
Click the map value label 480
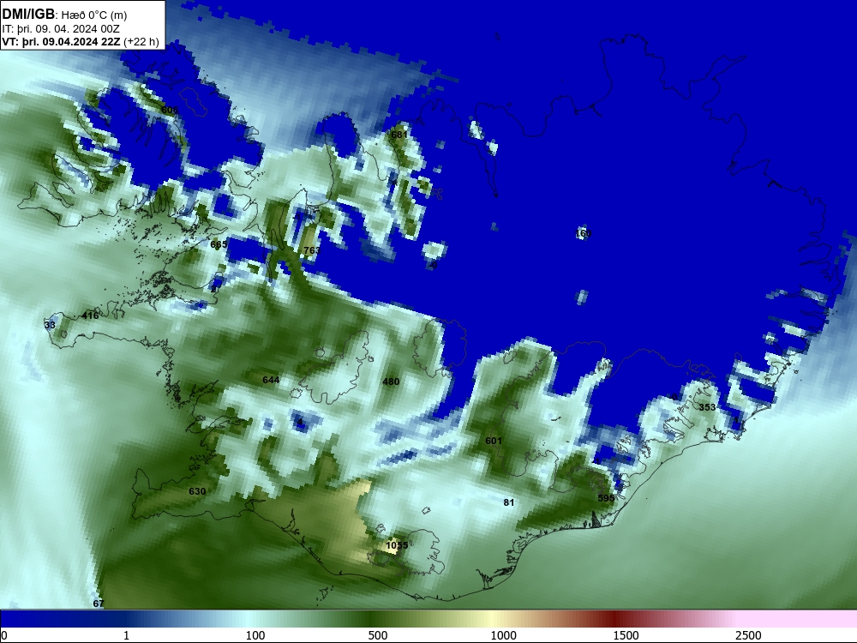391,382
